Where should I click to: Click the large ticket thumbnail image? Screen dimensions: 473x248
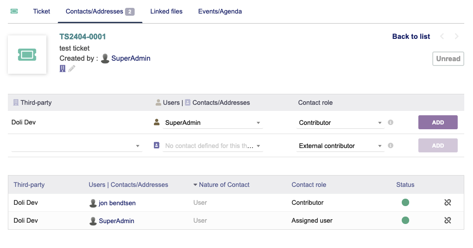(x=27, y=55)
